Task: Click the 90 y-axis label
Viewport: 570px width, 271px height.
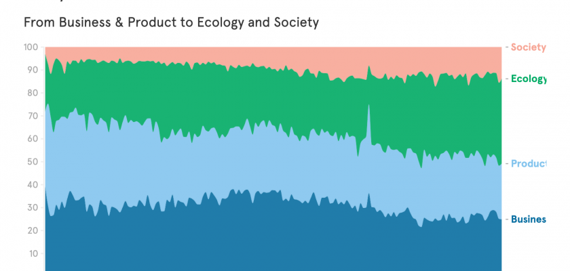Action: point(33,70)
